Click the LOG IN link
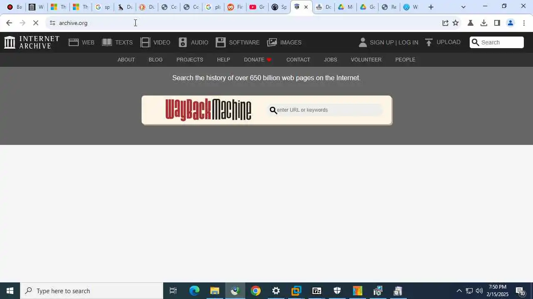 pyautogui.click(x=408, y=42)
